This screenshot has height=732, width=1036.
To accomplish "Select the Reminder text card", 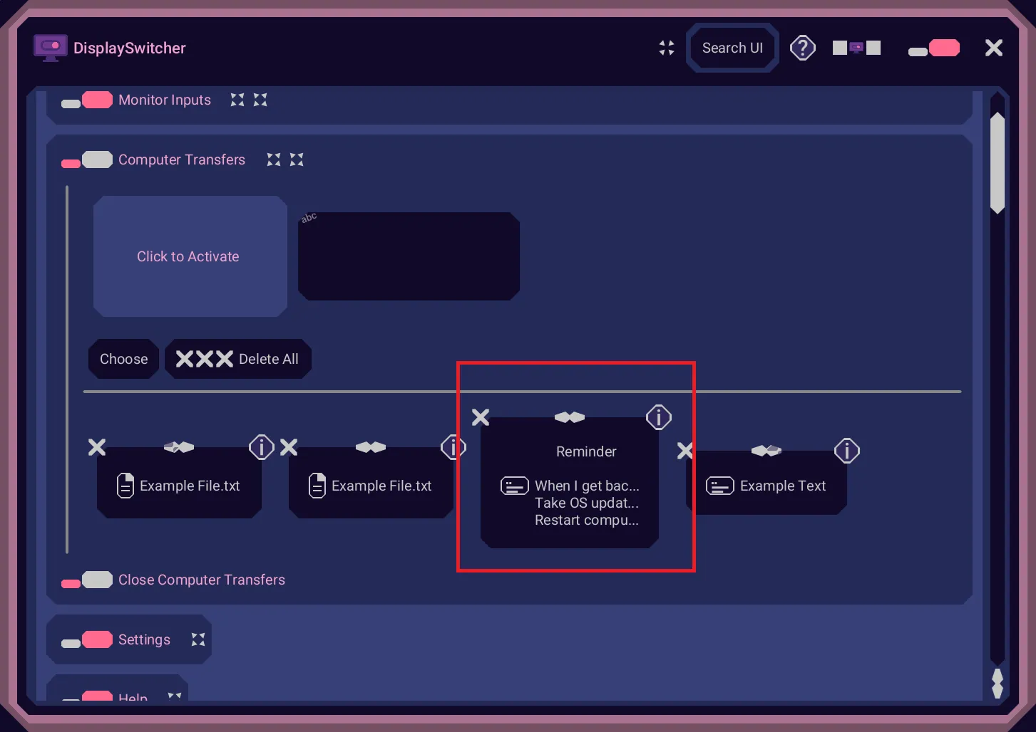I will [x=570, y=484].
